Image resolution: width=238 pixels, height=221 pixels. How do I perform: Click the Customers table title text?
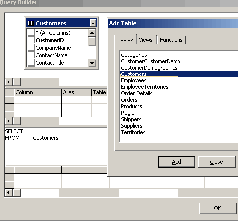(x=51, y=23)
